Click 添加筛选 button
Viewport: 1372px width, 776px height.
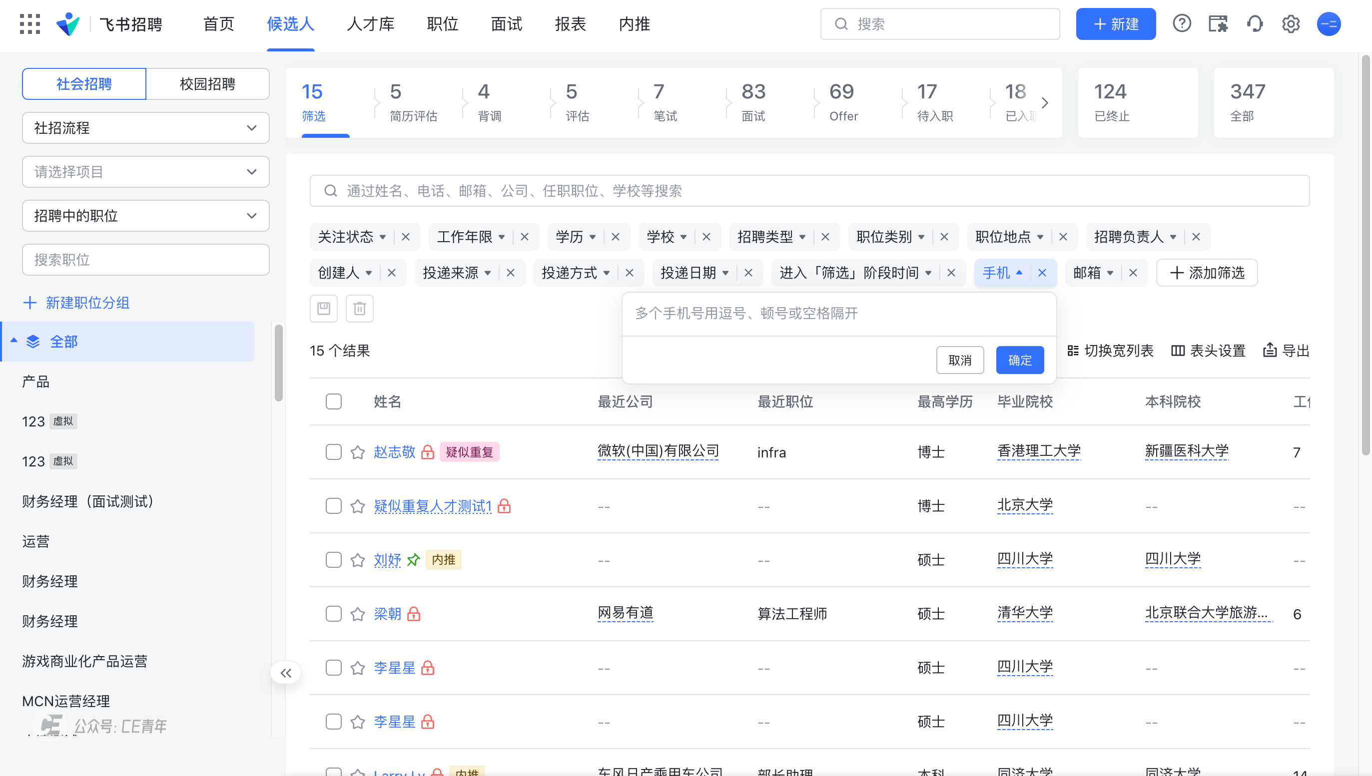[1207, 273]
